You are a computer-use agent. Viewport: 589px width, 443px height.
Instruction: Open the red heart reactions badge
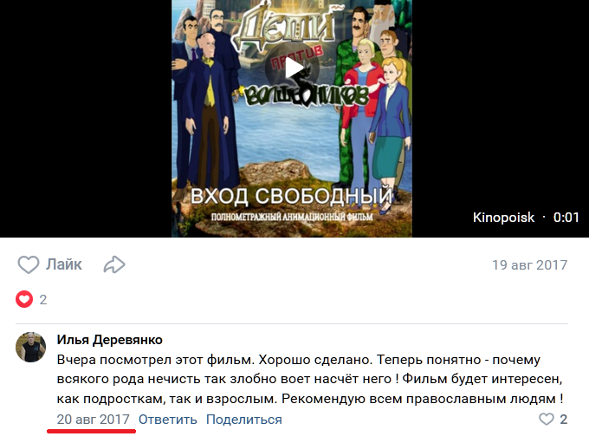(x=24, y=299)
